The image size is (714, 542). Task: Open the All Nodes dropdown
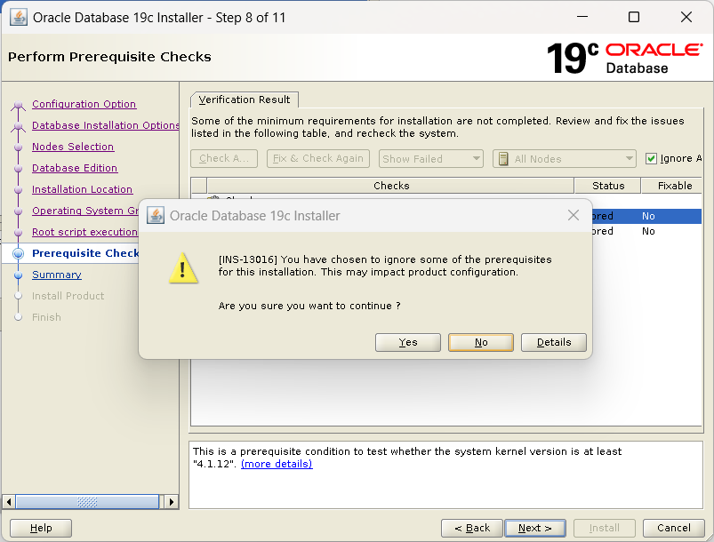pyautogui.click(x=565, y=159)
